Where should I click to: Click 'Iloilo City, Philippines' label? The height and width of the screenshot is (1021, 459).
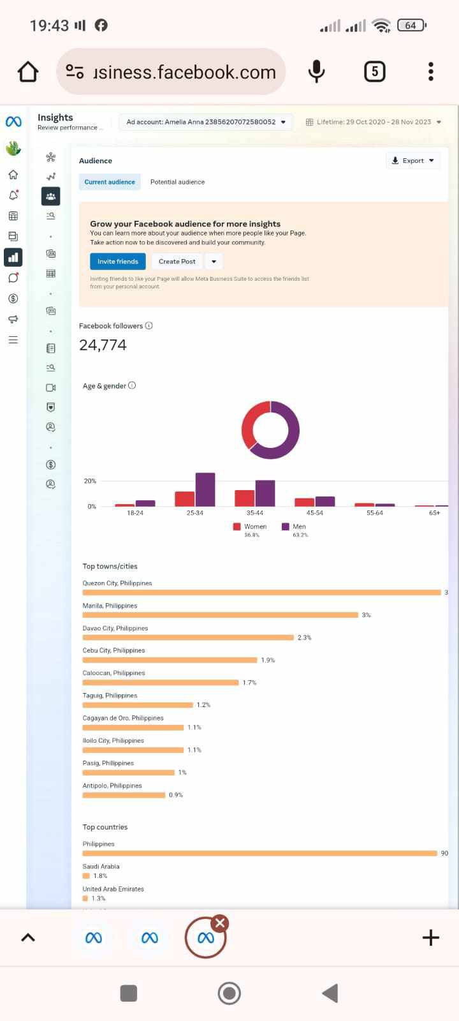113,740
